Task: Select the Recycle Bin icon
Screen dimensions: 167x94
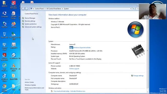Action: [x=4, y=35]
